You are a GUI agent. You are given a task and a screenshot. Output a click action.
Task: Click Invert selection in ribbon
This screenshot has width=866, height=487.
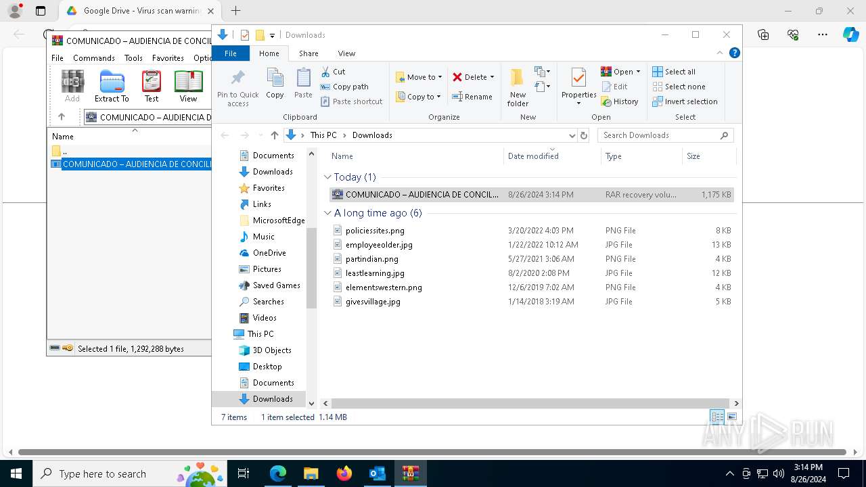685,101
